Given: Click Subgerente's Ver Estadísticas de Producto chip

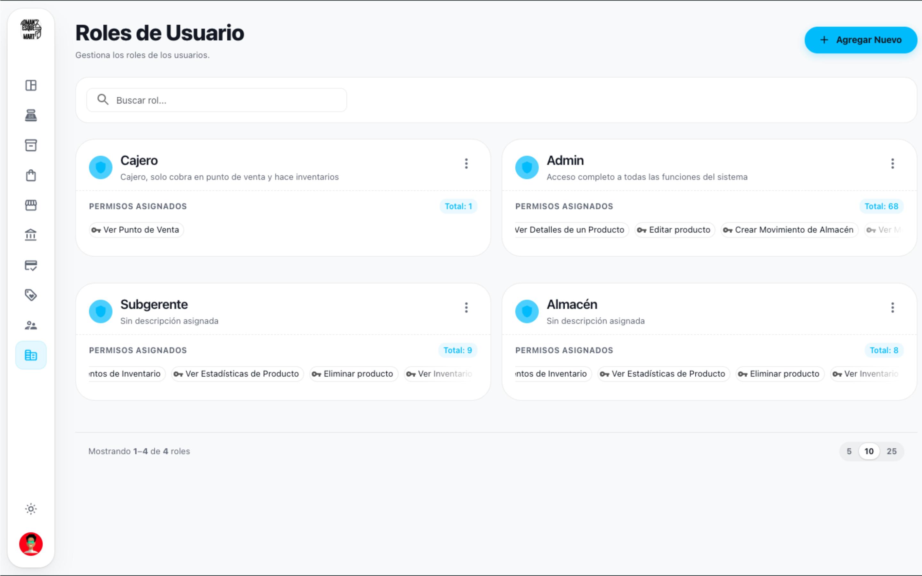Looking at the screenshot, I should coord(237,374).
